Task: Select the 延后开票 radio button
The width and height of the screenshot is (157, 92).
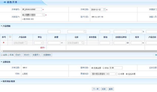Action: [127, 74]
